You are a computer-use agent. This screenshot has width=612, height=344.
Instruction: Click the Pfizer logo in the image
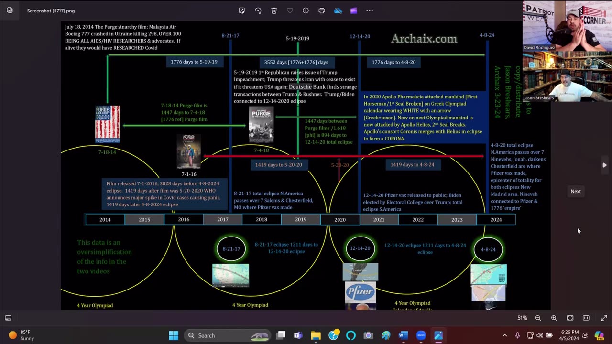[x=360, y=291]
